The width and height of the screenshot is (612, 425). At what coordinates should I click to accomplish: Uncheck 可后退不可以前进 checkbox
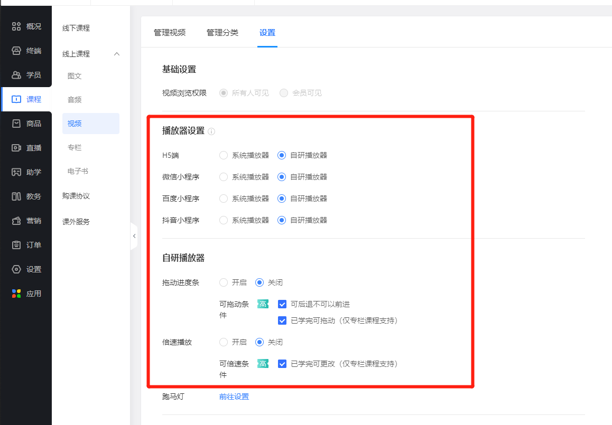[282, 304]
